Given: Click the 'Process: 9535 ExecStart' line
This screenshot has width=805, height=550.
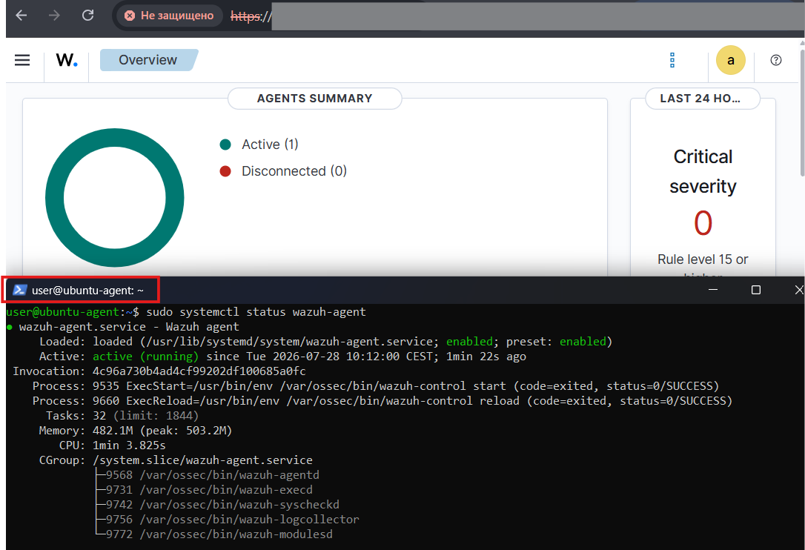Looking at the screenshot, I should (376, 386).
